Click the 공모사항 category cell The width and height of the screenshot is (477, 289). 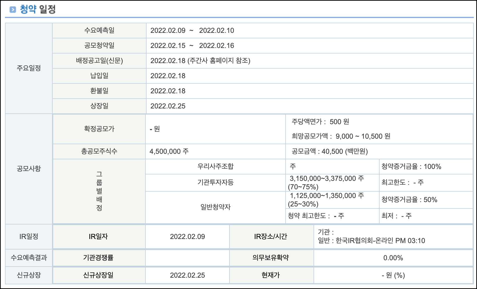(x=29, y=169)
